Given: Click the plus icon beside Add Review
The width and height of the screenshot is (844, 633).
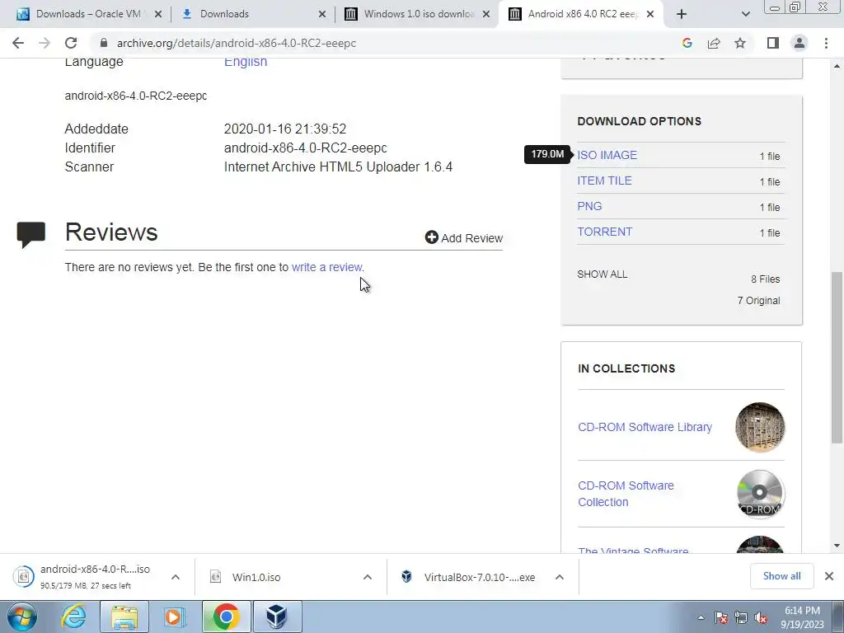Looking at the screenshot, I should [x=431, y=237].
